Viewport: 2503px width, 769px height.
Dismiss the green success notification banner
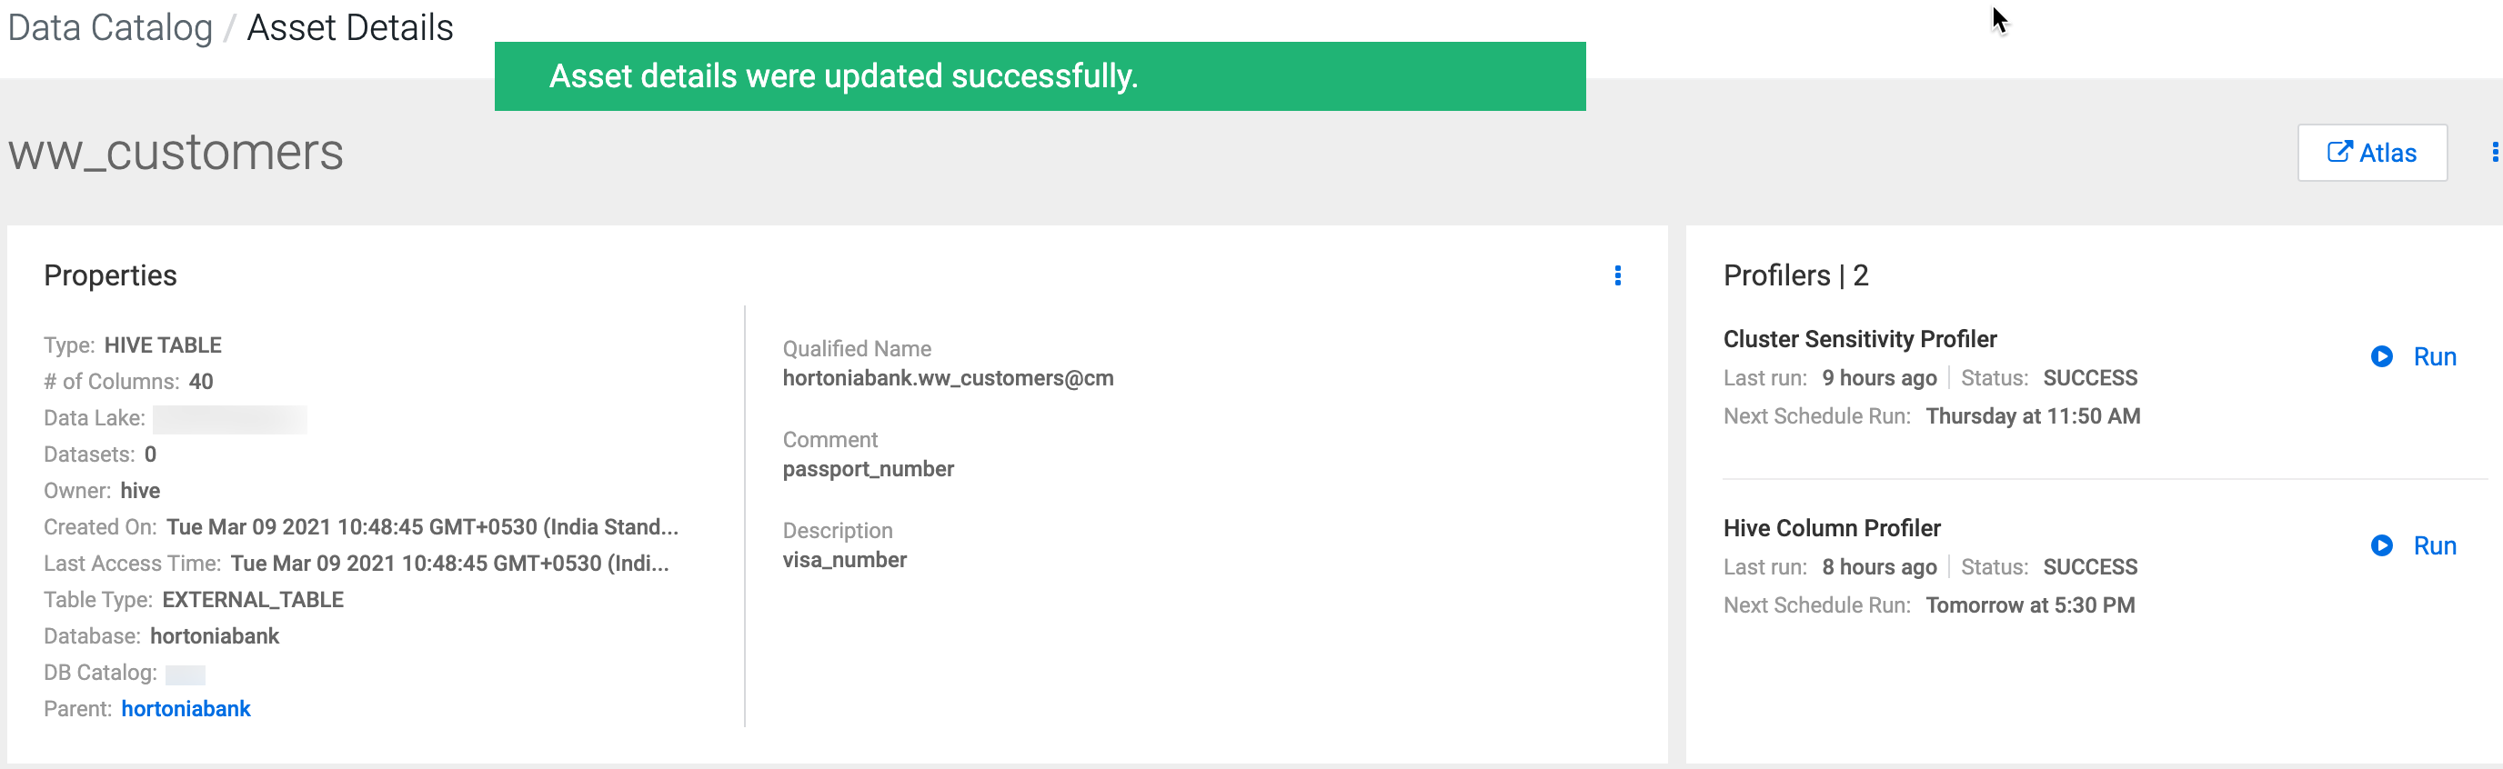pos(1039,75)
